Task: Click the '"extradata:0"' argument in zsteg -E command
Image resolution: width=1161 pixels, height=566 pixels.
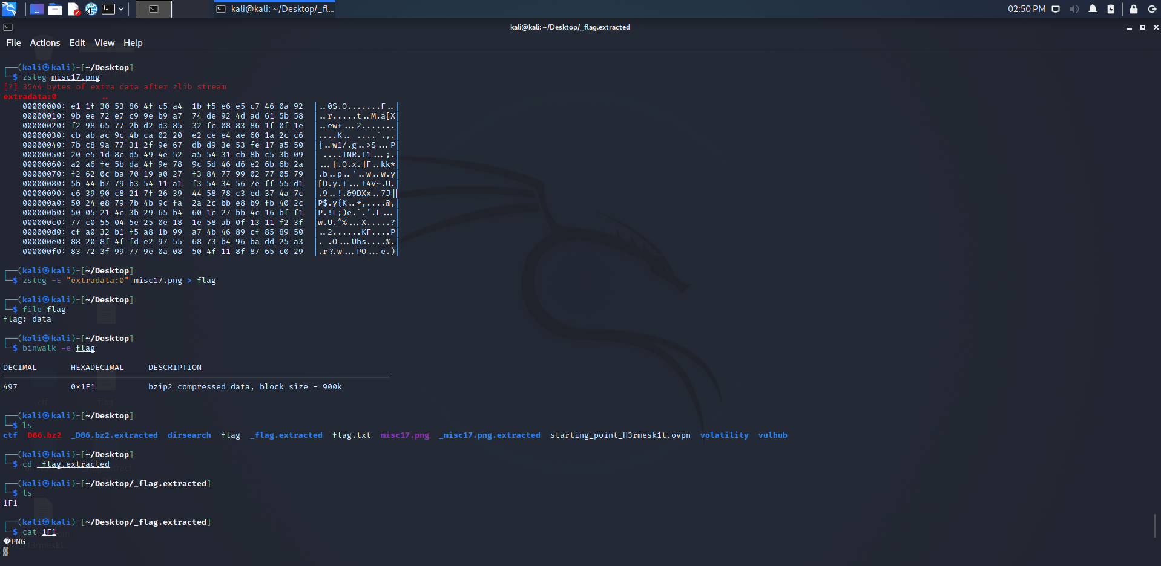Action: pyautogui.click(x=97, y=281)
